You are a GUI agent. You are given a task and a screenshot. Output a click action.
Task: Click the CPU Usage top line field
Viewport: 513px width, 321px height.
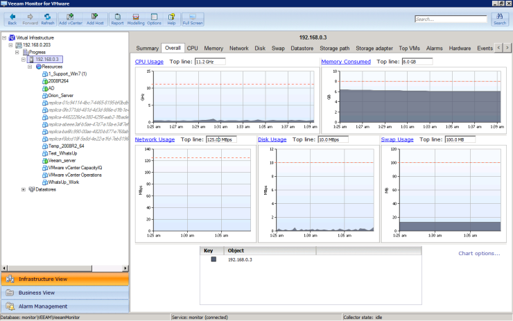[x=210, y=62]
